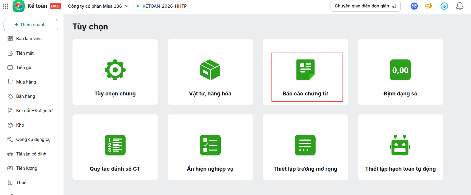Click the Tùy chọn chung gear icon
The height and width of the screenshot is (195, 471).
[x=115, y=70]
